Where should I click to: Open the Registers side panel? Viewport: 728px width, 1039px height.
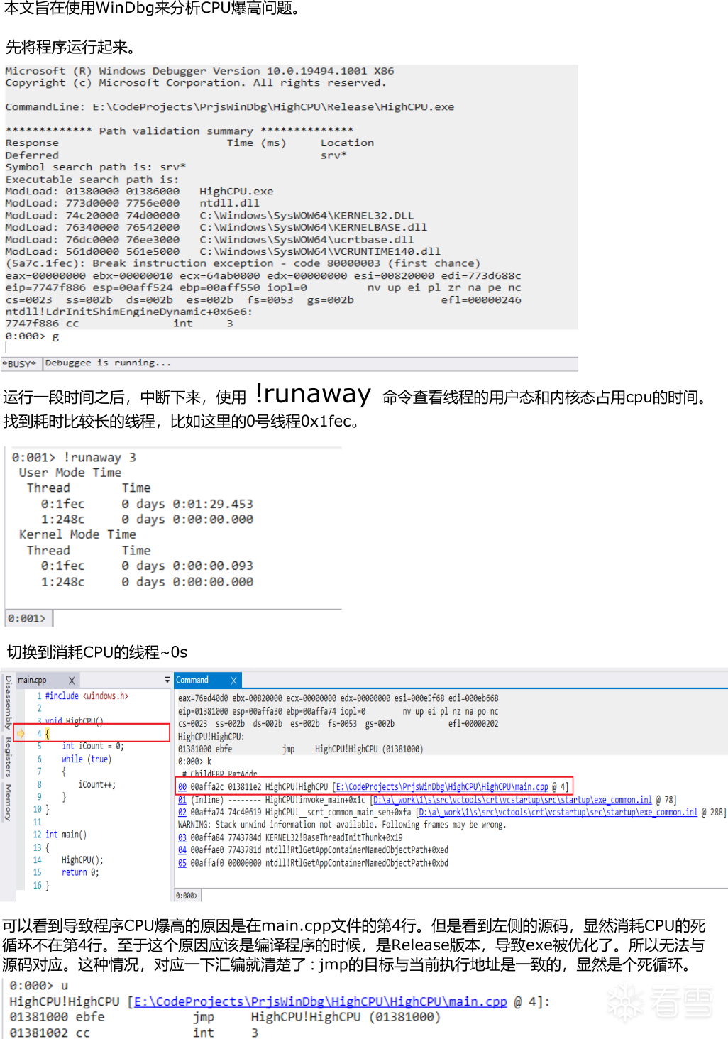pos(8,757)
